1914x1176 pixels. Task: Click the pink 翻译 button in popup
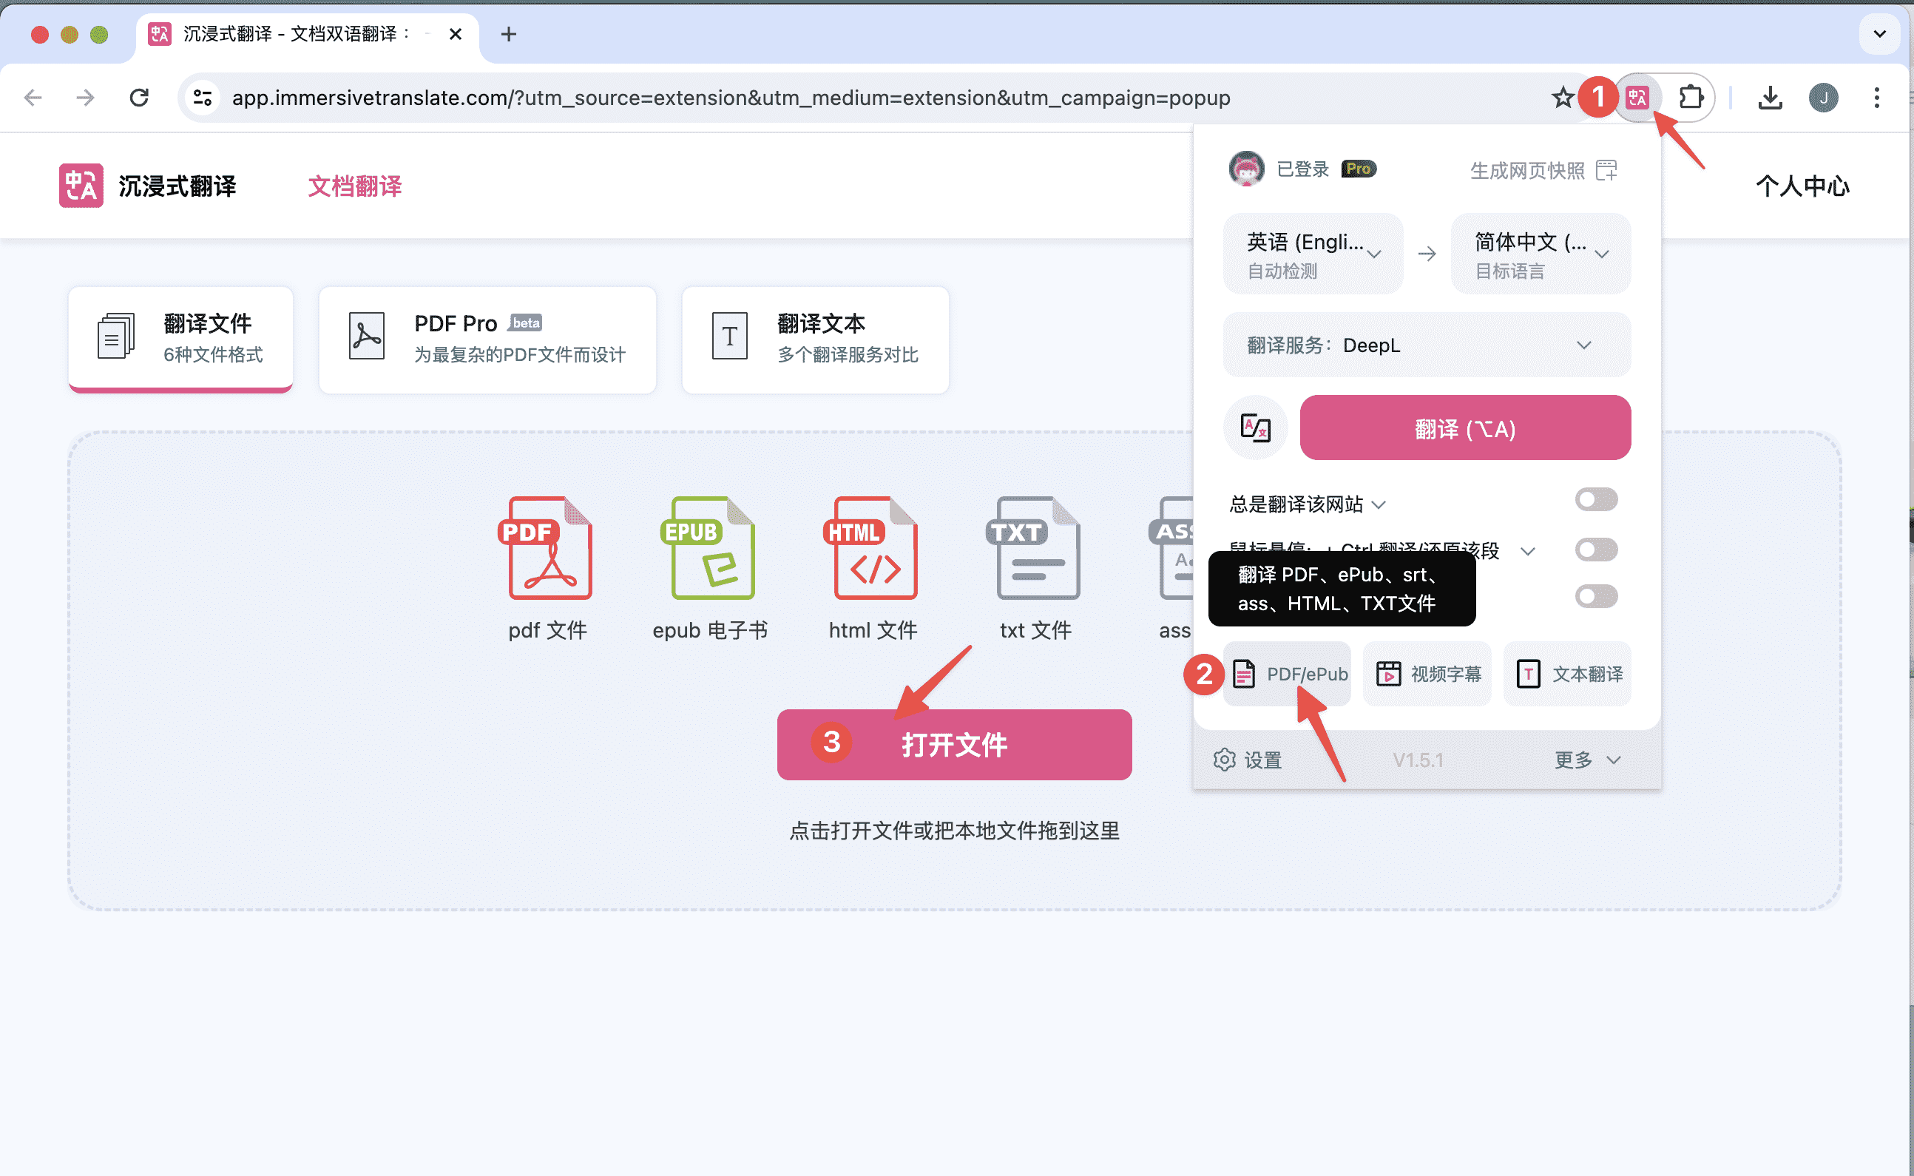click(1464, 428)
